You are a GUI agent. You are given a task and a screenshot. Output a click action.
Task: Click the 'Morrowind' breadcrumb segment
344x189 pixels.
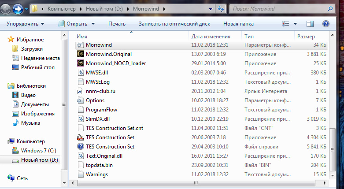coord(146,9)
